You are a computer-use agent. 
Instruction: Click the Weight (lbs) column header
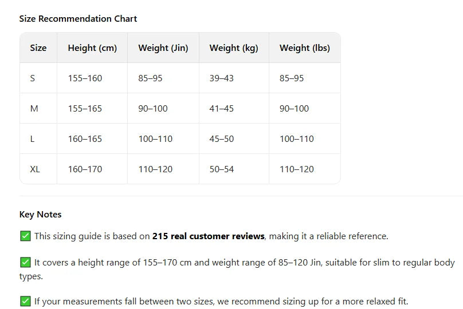305,47
